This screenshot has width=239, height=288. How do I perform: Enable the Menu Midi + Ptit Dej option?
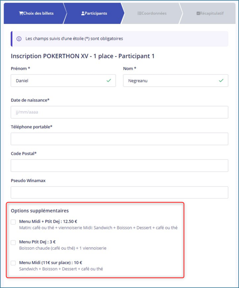pyautogui.click(x=13, y=222)
